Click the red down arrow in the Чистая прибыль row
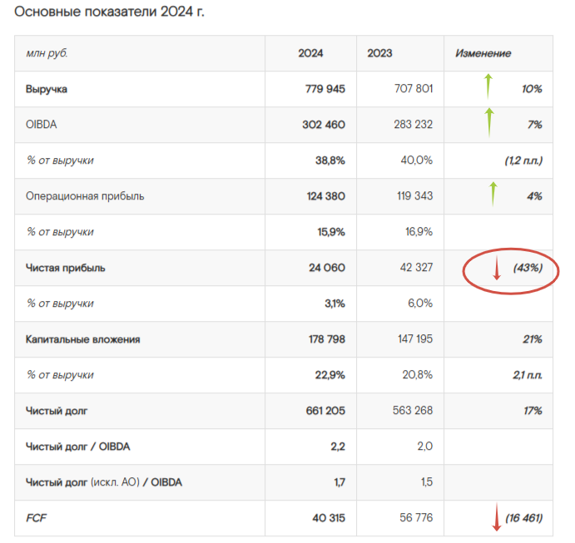The image size is (575, 543). (497, 268)
